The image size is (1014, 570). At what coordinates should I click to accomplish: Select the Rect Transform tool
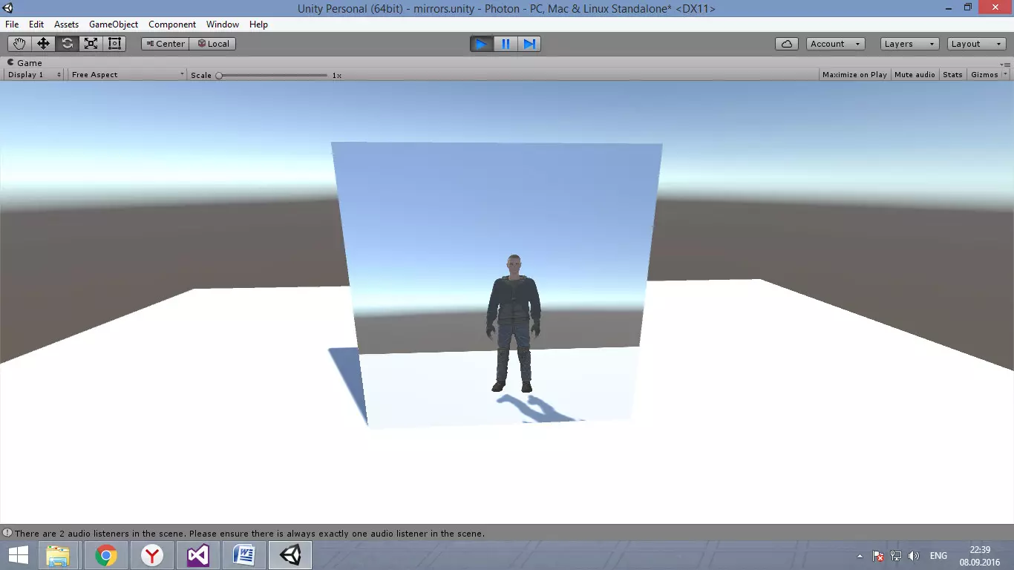tap(114, 44)
